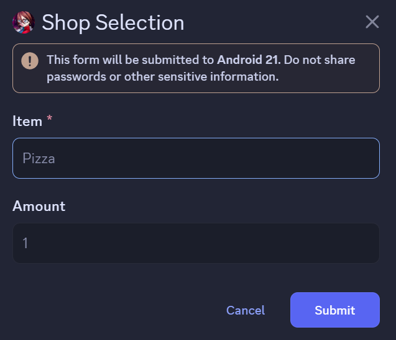Cancel the shop selection form
This screenshot has height=340, width=396.
click(x=246, y=310)
